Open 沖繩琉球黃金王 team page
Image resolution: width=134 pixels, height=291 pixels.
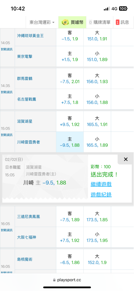point(30,36)
